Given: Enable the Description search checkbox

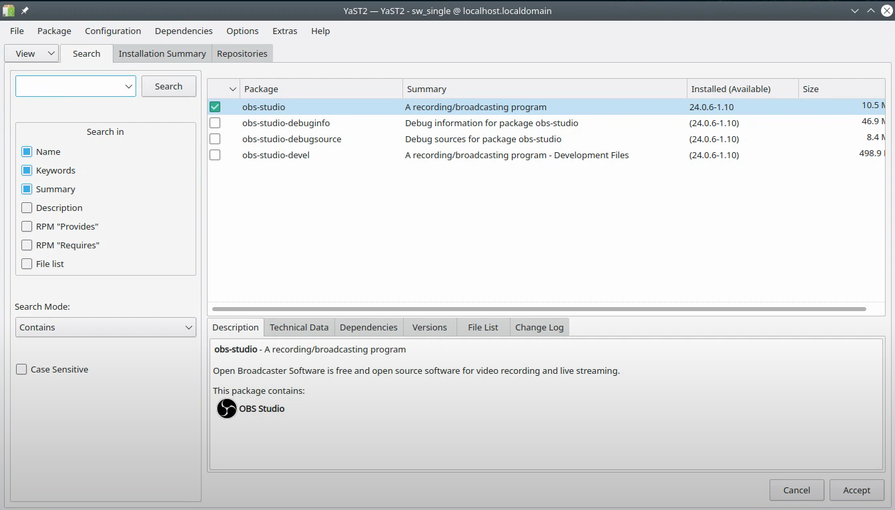Looking at the screenshot, I should (27, 208).
